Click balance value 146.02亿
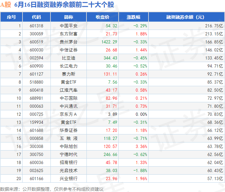The image size is (225, 192). (x=214, y=50)
